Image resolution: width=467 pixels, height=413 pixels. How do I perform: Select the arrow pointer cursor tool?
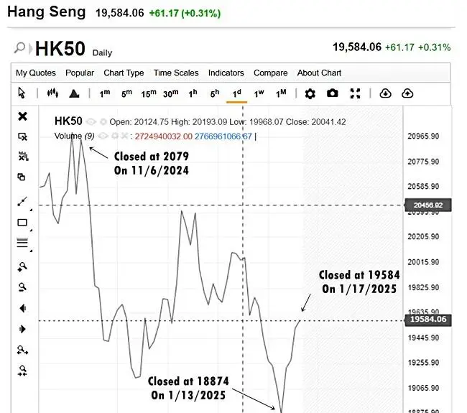pos(22,93)
